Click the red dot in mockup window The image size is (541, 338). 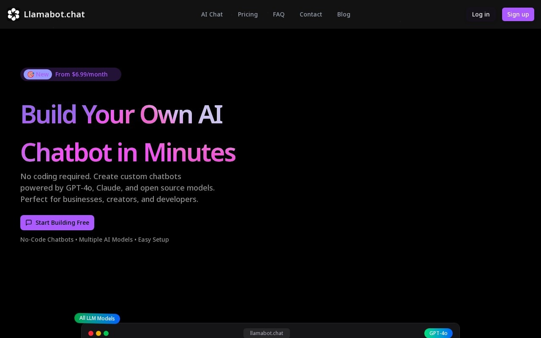91,333
